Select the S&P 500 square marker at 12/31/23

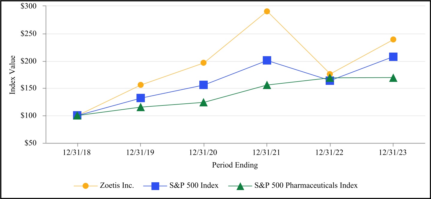click(x=393, y=57)
